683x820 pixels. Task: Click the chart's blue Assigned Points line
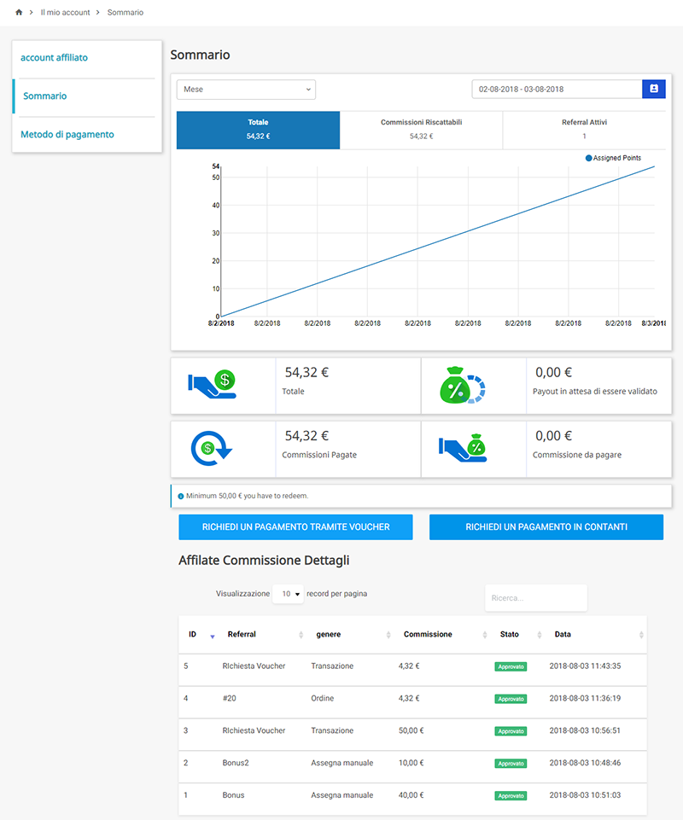tap(437, 241)
